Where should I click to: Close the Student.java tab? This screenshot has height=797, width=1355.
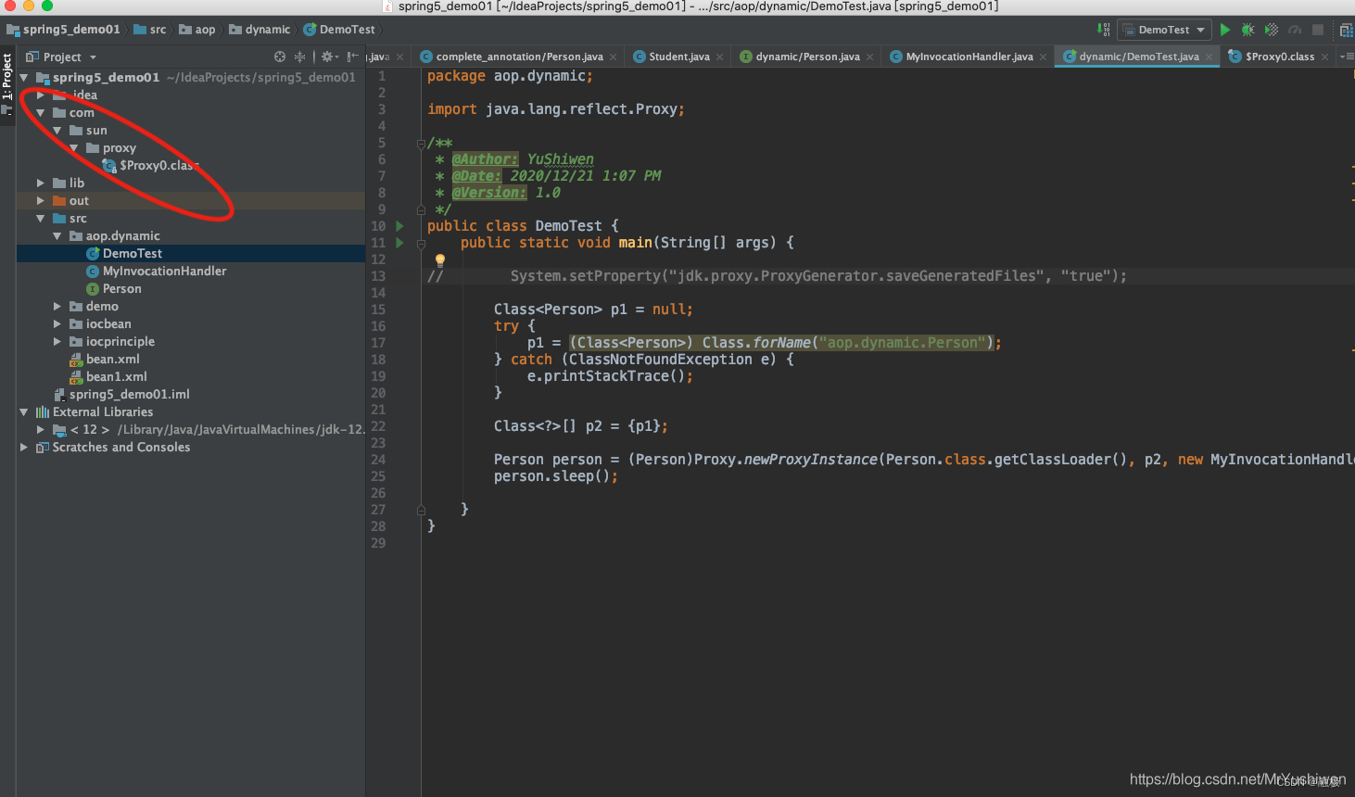pyautogui.click(x=719, y=57)
